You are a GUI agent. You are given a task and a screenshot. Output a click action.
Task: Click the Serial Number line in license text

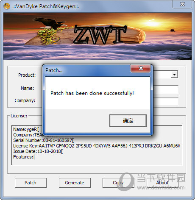[43, 140]
